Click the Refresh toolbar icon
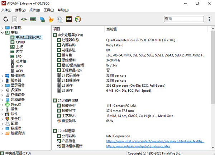This screenshot has height=155, width=215. click(6, 19)
